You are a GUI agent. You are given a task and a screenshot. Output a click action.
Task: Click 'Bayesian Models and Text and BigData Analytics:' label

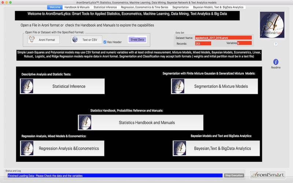pos(221,136)
